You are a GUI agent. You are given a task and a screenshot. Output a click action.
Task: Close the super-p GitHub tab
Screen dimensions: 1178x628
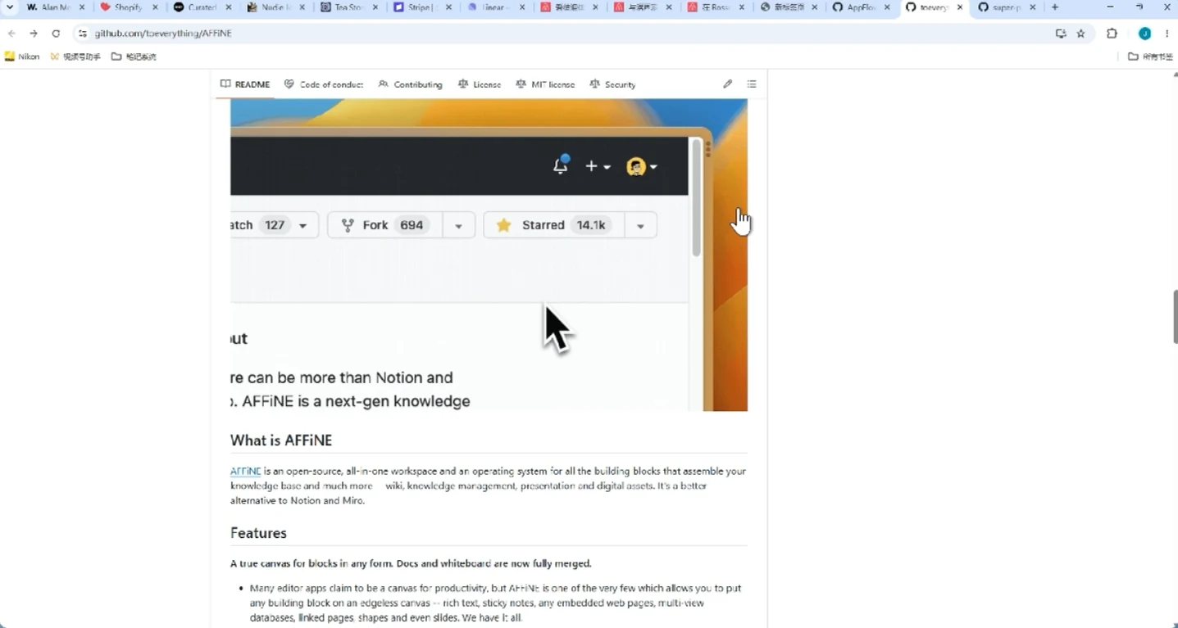coord(1033,7)
